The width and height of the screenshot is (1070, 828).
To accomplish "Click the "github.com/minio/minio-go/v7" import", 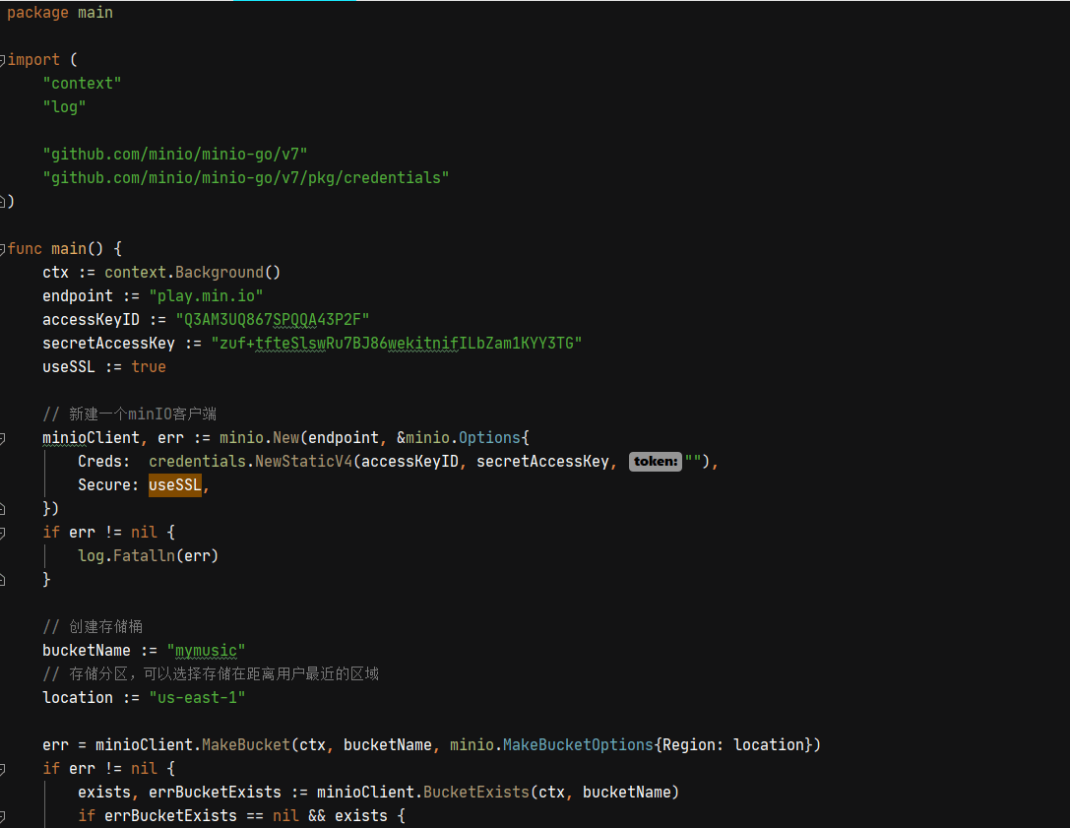I will tap(175, 155).
